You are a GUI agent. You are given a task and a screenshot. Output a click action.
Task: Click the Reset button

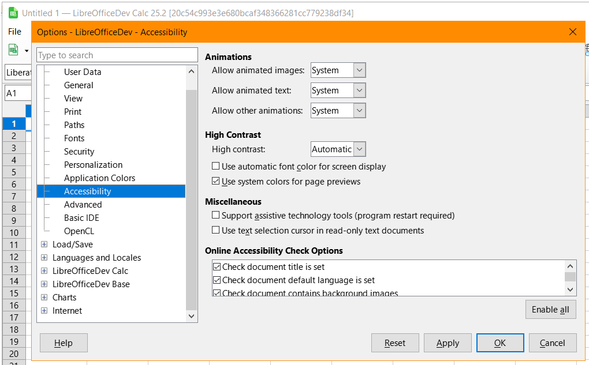(395, 343)
